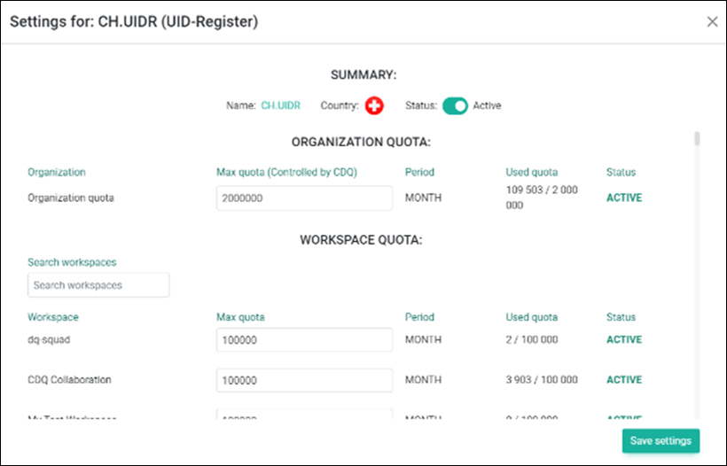Click the dialog title 'Settings for: CH.UIDR (UID-Register)'
The height and width of the screenshot is (466, 727).
pyautogui.click(x=134, y=22)
